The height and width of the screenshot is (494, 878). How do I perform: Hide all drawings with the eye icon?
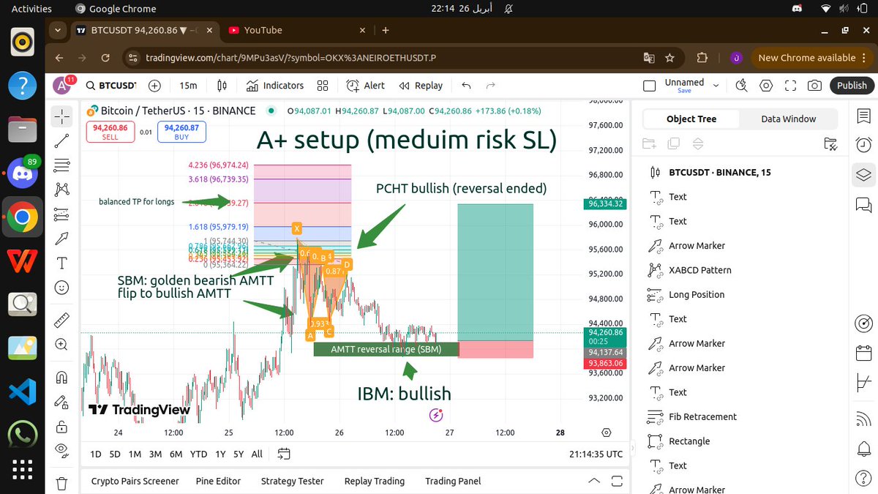pyautogui.click(x=62, y=450)
